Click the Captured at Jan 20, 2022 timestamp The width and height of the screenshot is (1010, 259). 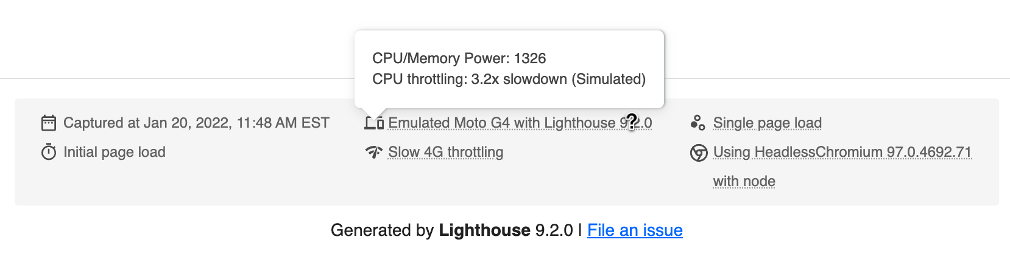tap(196, 123)
